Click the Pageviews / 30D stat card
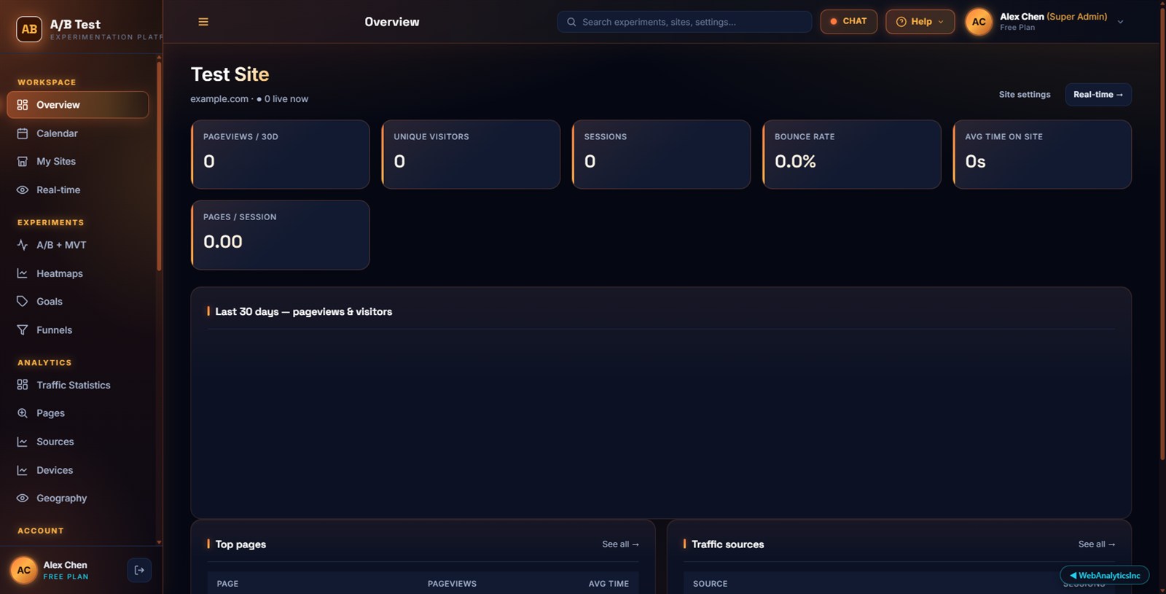The height and width of the screenshot is (594, 1166). click(281, 155)
